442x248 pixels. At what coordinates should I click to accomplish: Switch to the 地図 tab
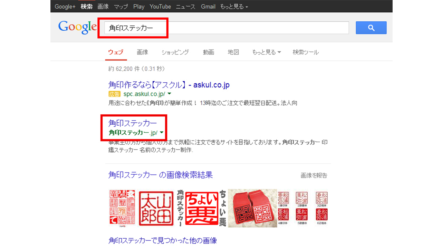(x=233, y=52)
